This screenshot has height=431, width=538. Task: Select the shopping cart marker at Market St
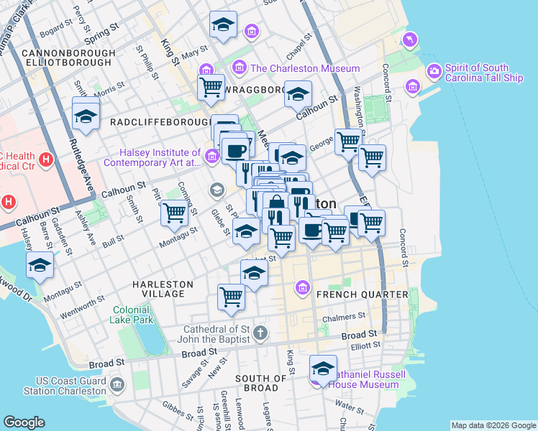[x=281, y=241]
